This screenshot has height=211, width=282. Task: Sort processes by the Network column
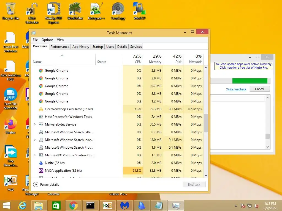(193, 59)
